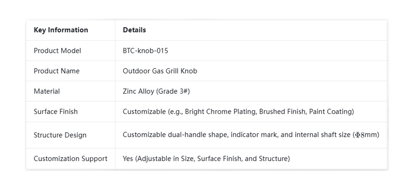414x190 pixels.
Task: Click the Details column header
Action: pyautogui.click(x=134, y=30)
